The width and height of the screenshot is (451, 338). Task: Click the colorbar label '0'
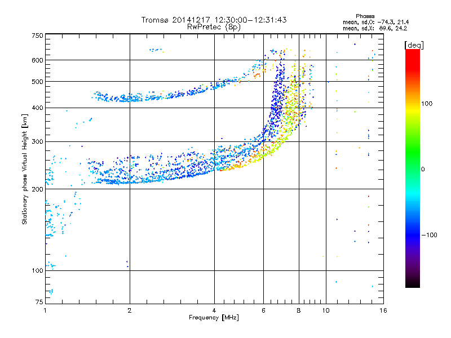[x=423, y=170]
